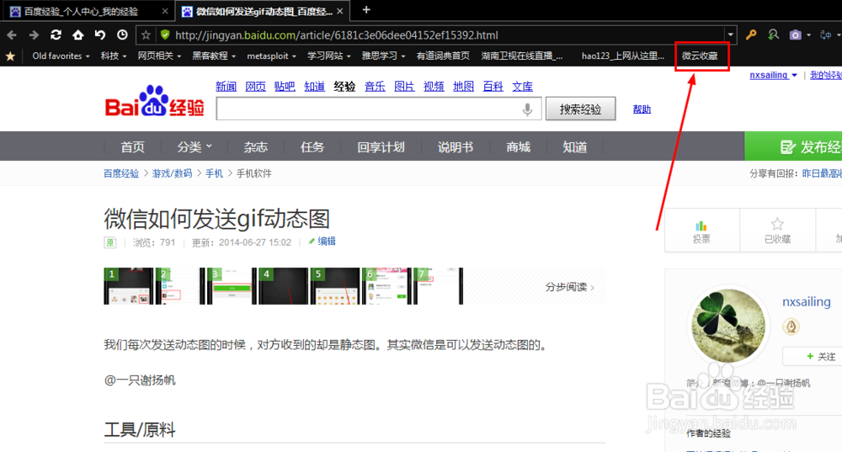Click the 搜索经验 search button

click(580, 109)
